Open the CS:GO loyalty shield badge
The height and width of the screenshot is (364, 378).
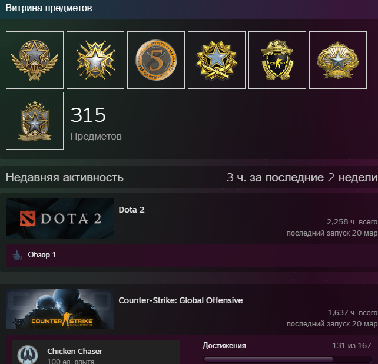(x=277, y=60)
